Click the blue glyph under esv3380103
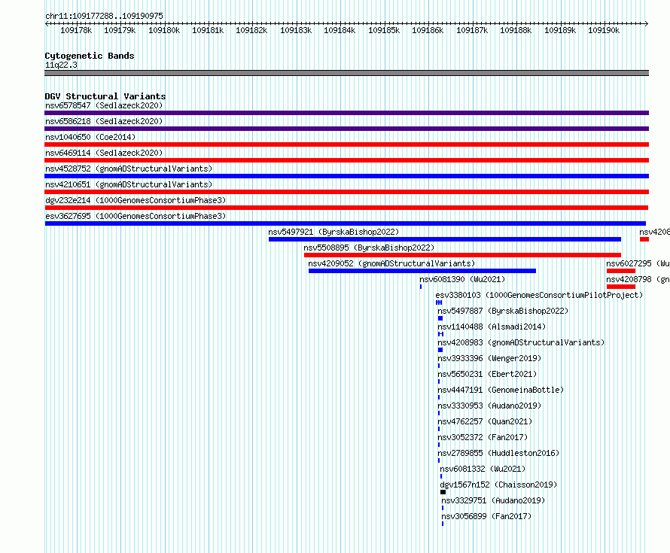 point(439,302)
